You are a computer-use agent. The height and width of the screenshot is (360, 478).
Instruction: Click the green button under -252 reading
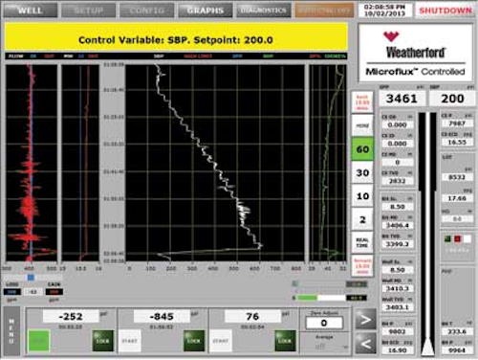pyautogui.click(x=39, y=341)
